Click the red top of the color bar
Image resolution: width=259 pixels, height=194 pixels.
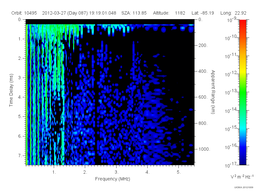click(x=242, y=25)
